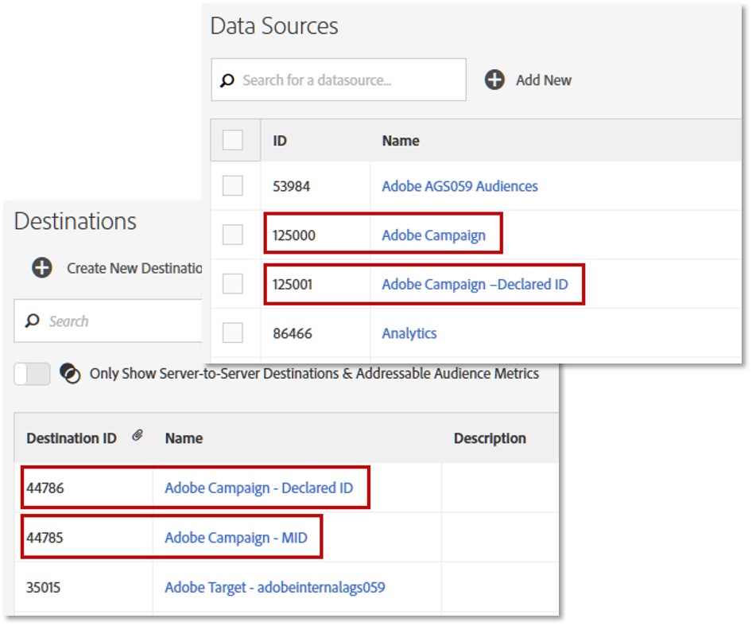
Task: Check the select-all checkbox in Data Sources header
Action: (x=233, y=140)
